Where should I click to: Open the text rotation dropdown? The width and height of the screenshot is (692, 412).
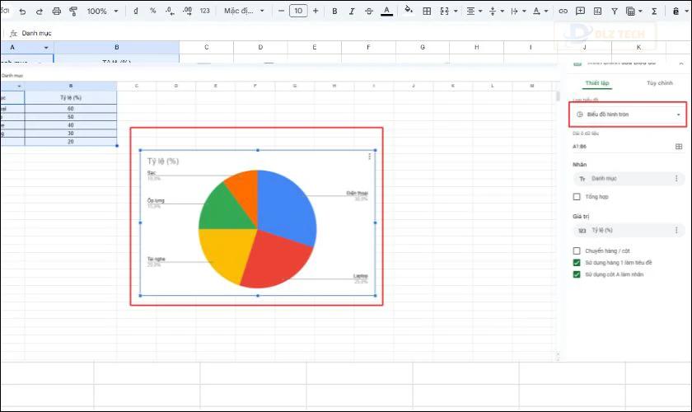coord(540,11)
